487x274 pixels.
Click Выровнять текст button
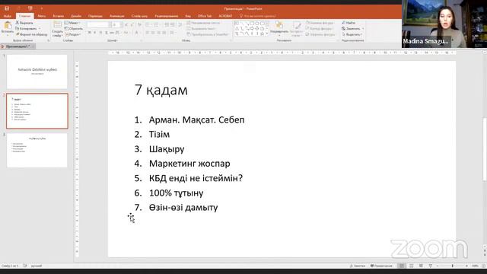[x=202, y=29]
